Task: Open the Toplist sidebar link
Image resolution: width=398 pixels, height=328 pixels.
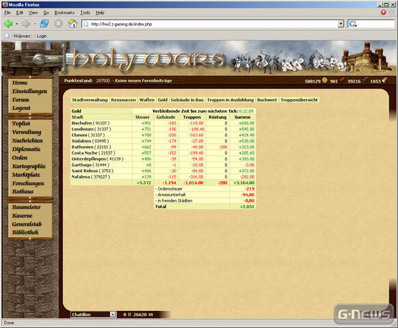Action: tap(21, 124)
